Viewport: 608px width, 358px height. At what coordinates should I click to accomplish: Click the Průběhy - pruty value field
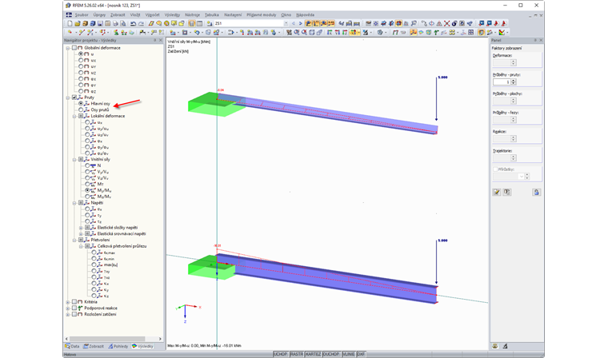click(502, 82)
